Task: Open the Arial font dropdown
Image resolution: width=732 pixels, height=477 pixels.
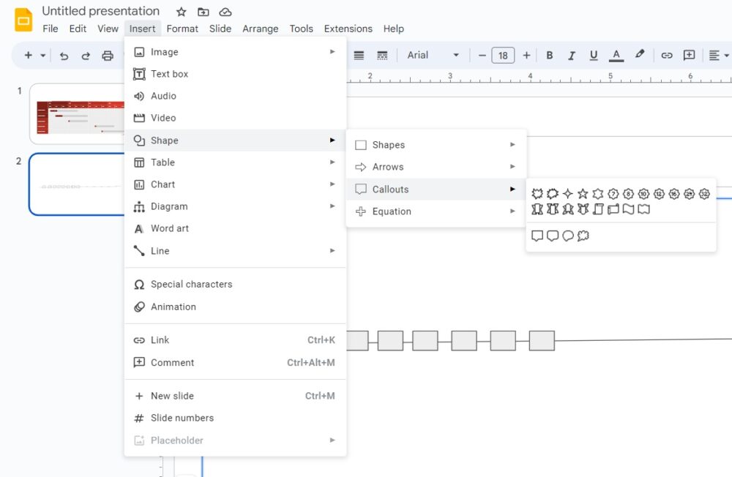Action: (433, 55)
